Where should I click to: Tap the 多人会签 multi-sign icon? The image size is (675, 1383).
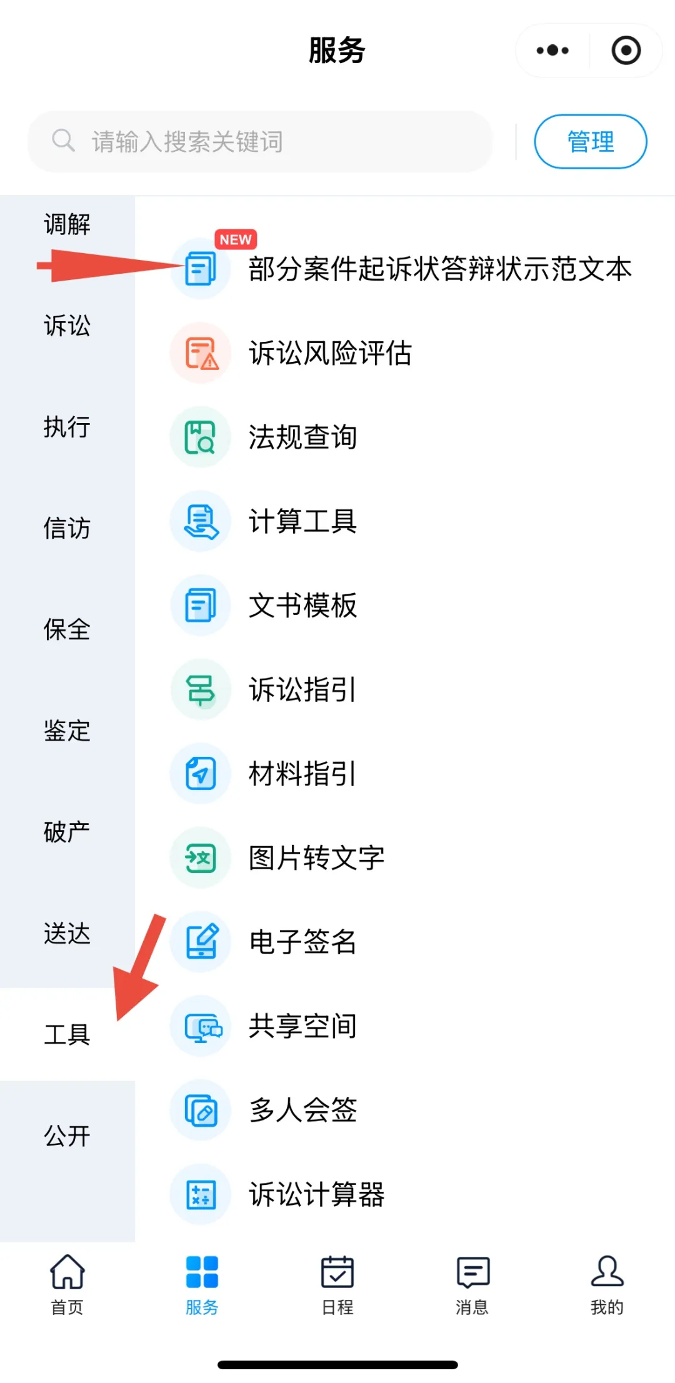(x=201, y=1110)
